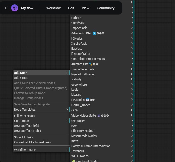Open Literals category
175x162 pixels.
tap(102, 94)
